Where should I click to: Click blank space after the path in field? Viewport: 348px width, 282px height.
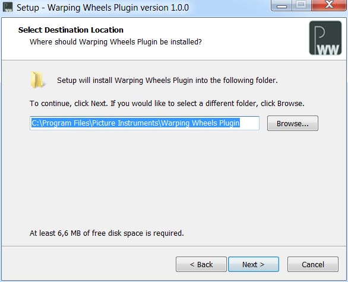tap(249, 123)
